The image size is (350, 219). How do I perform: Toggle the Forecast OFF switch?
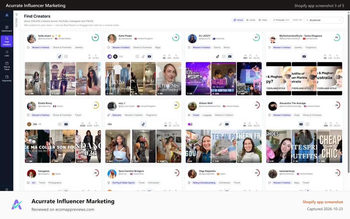(281, 20)
